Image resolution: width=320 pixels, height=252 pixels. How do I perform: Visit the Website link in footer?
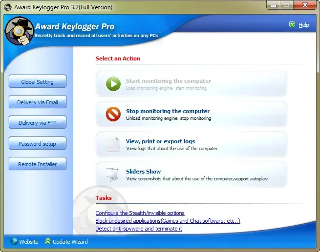tap(29, 242)
